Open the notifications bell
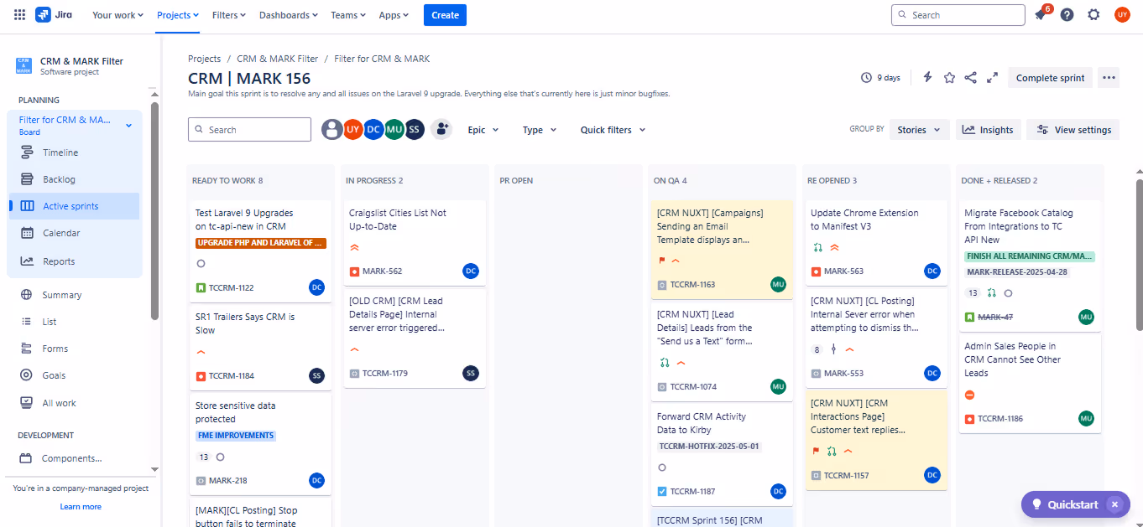 1041,15
